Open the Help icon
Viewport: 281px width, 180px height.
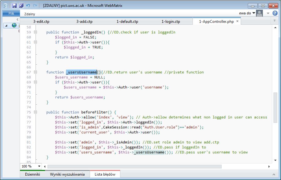pos(275,13)
